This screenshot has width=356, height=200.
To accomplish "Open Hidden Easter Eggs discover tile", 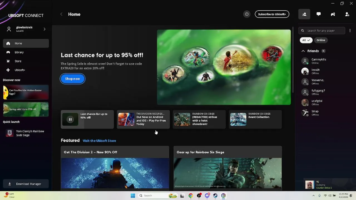I will click(x=26, y=92).
